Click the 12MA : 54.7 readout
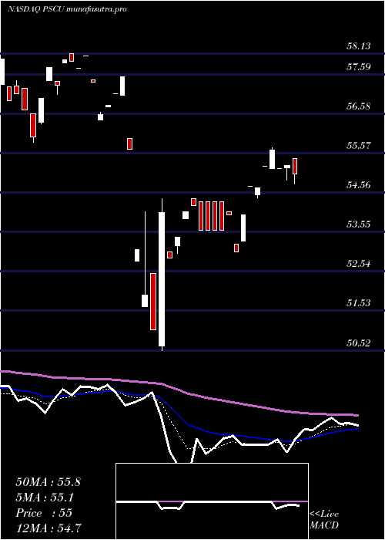Image resolution: width=385 pixels, height=540 pixels. click(48, 528)
